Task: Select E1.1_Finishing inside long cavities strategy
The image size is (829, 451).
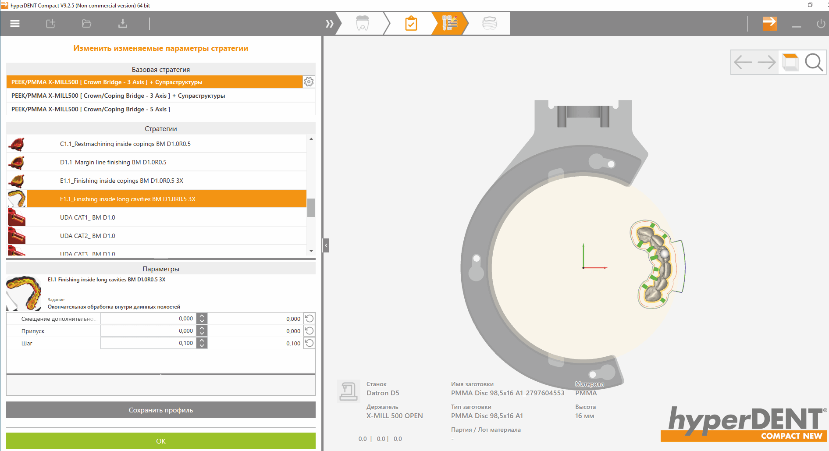Action: tap(167, 199)
